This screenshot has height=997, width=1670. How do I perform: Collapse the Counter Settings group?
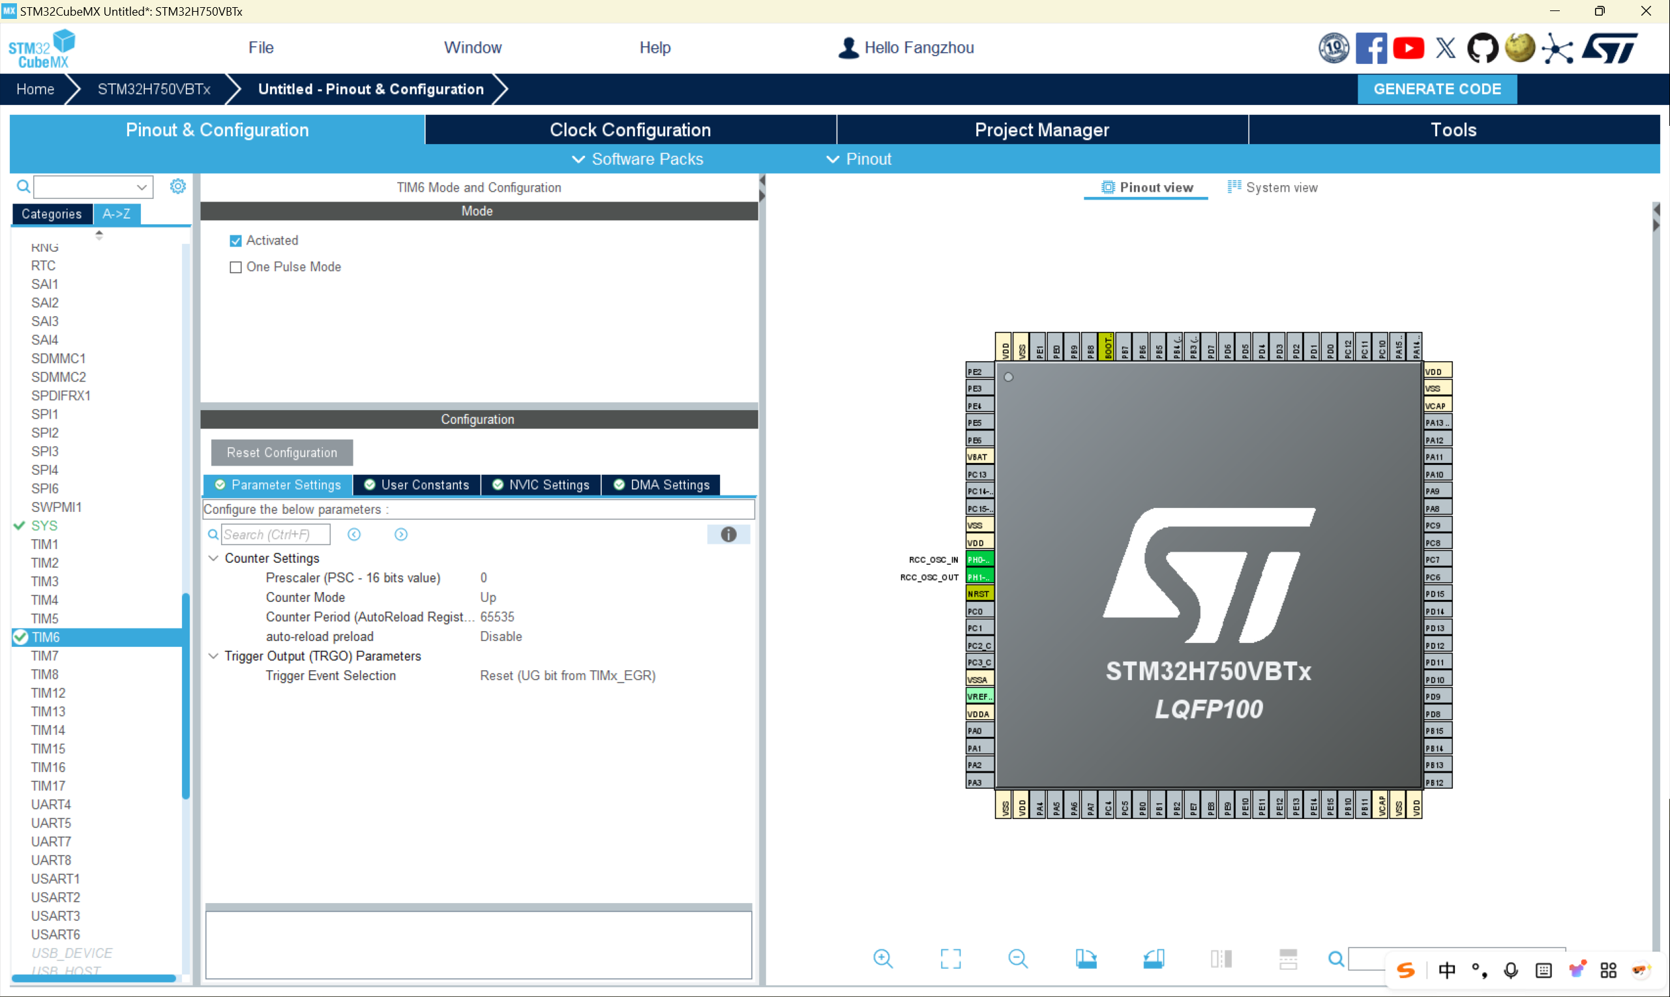(214, 558)
